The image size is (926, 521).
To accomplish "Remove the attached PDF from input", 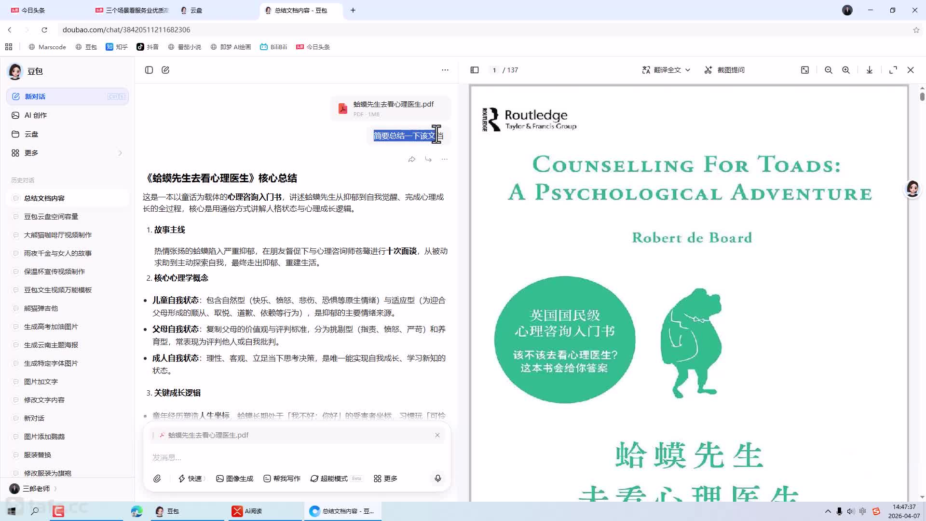I will (437, 435).
